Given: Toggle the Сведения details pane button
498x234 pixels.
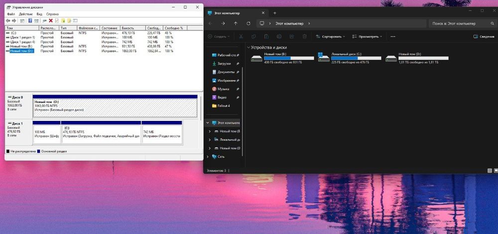Looking at the screenshot, I should pyautogui.click(x=484, y=36).
